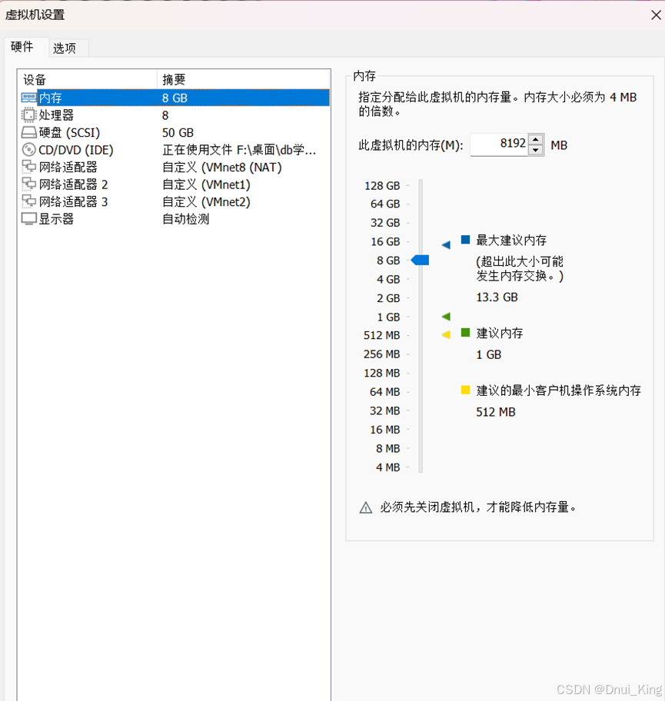Click the yellow minimum memory marker

tap(446, 334)
